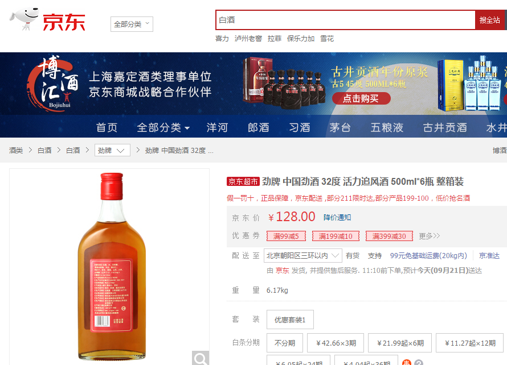Open the 郎酒 navigation tab
The image size is (507, 365).
(259, 127)
